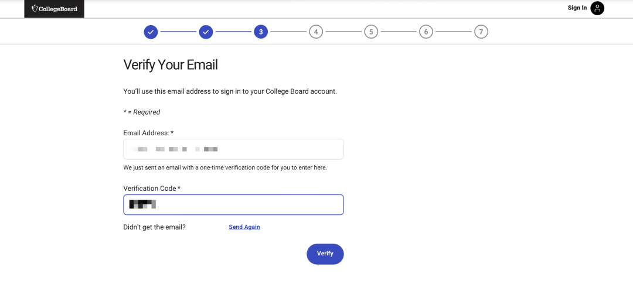Jump to step 4 in progress bar
The height and width of the screenshot is (291, 633).
pyautogui.click(x=316, y=32)
